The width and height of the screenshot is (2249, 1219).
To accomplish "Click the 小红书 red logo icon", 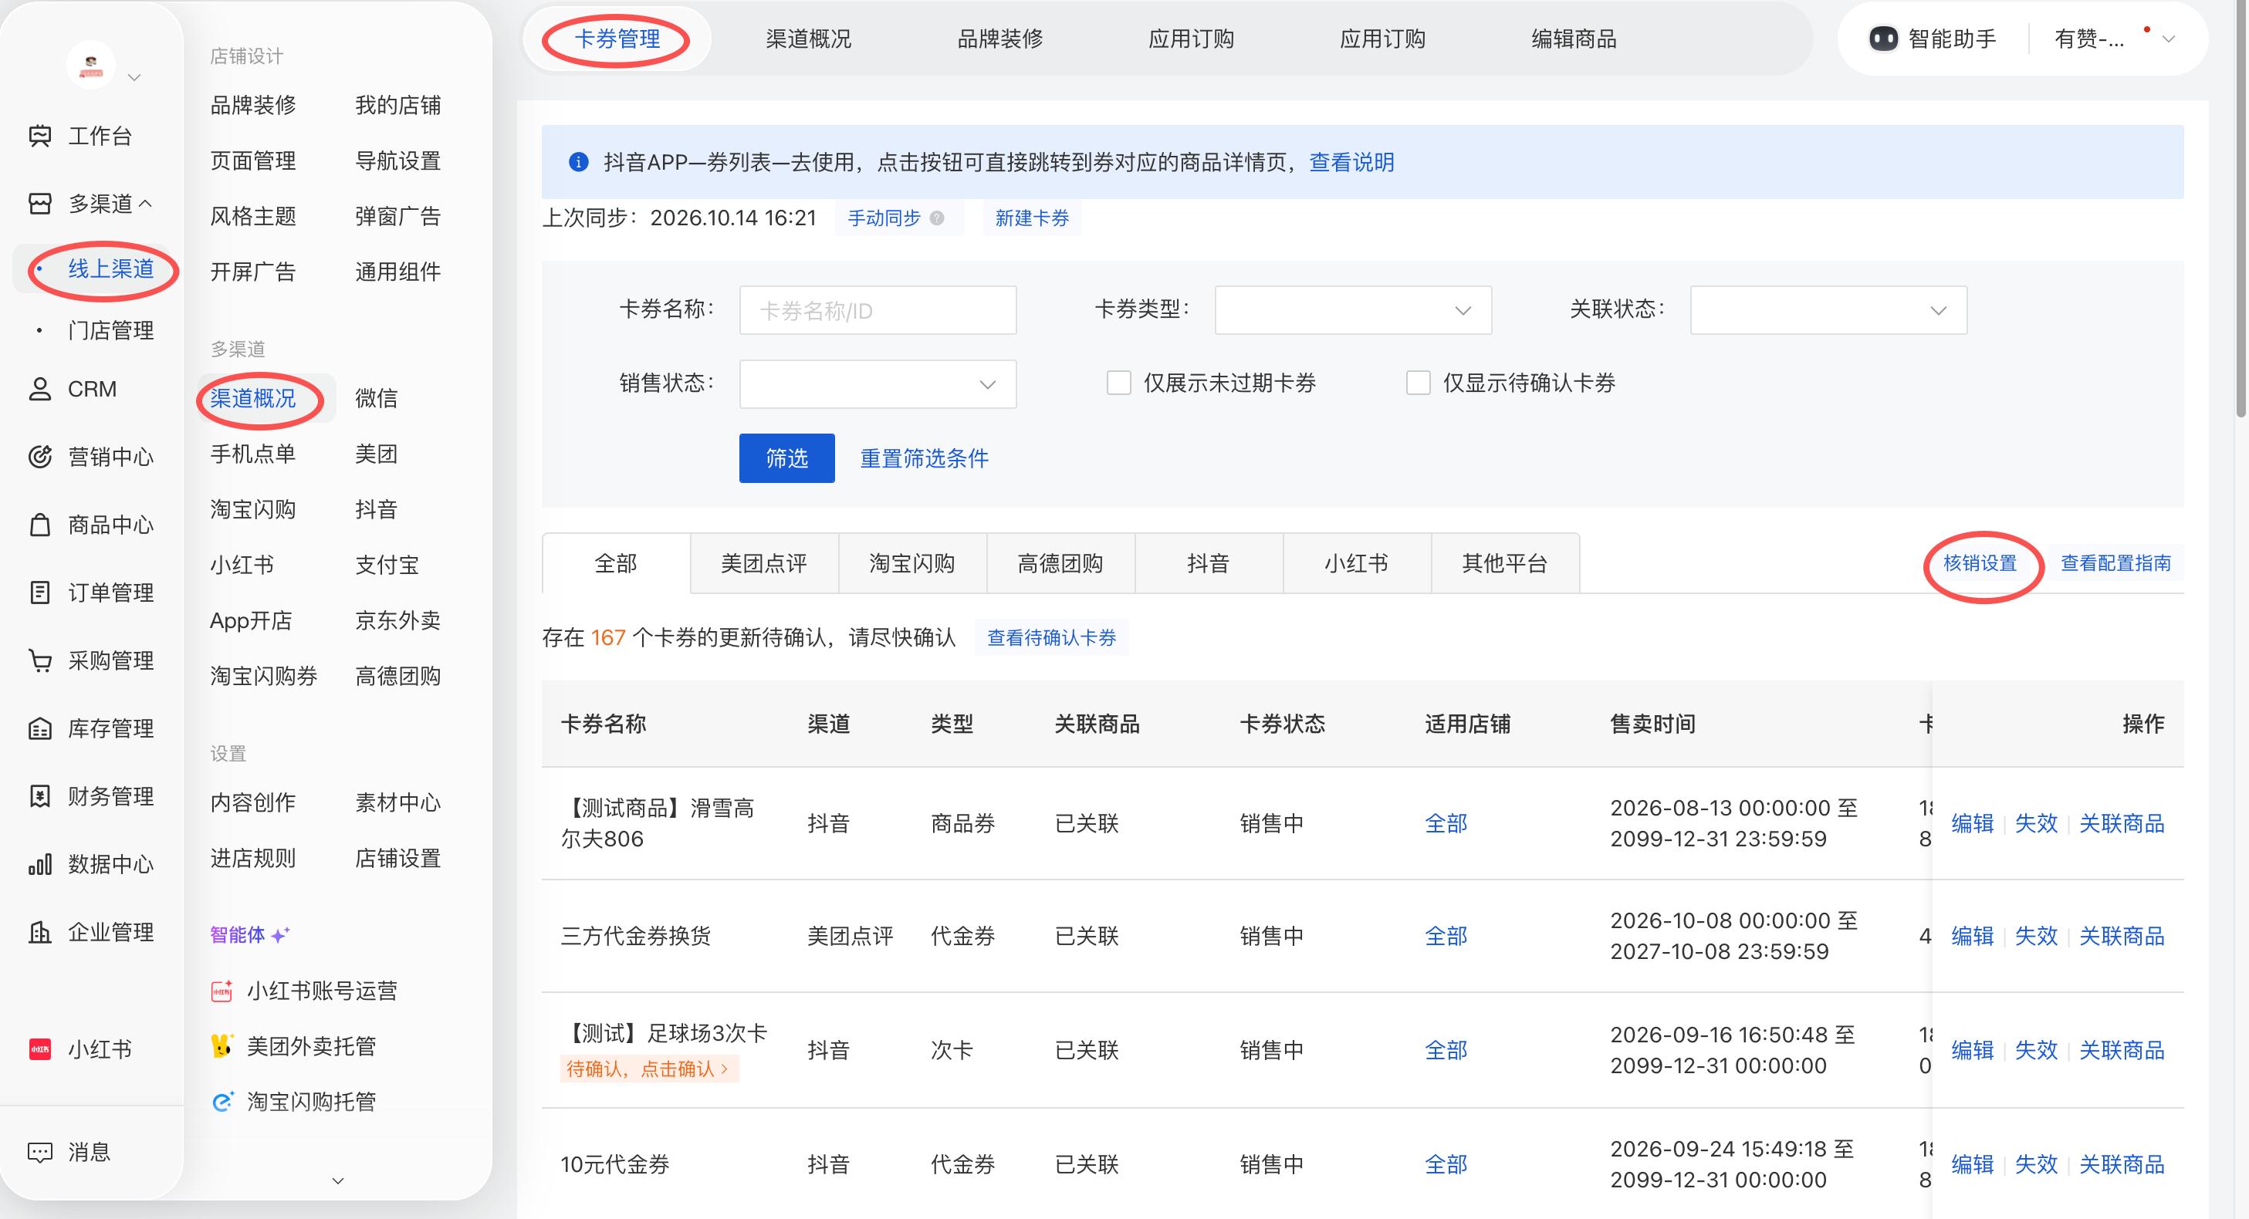I will [x=40, y=1048].
